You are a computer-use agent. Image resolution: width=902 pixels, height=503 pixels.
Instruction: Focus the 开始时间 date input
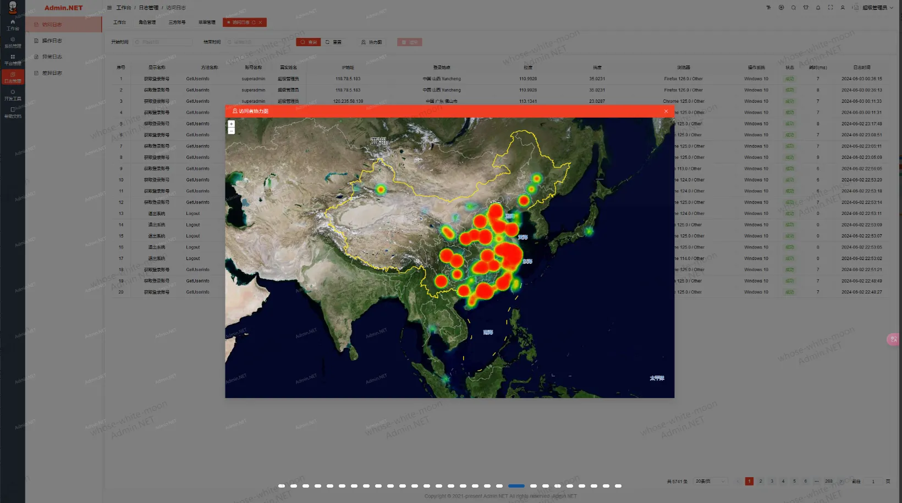coord(163,42)
